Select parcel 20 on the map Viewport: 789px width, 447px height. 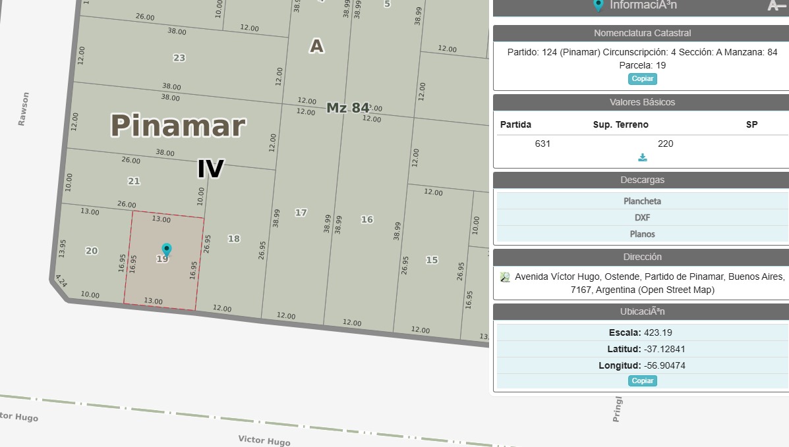point(92,250)
